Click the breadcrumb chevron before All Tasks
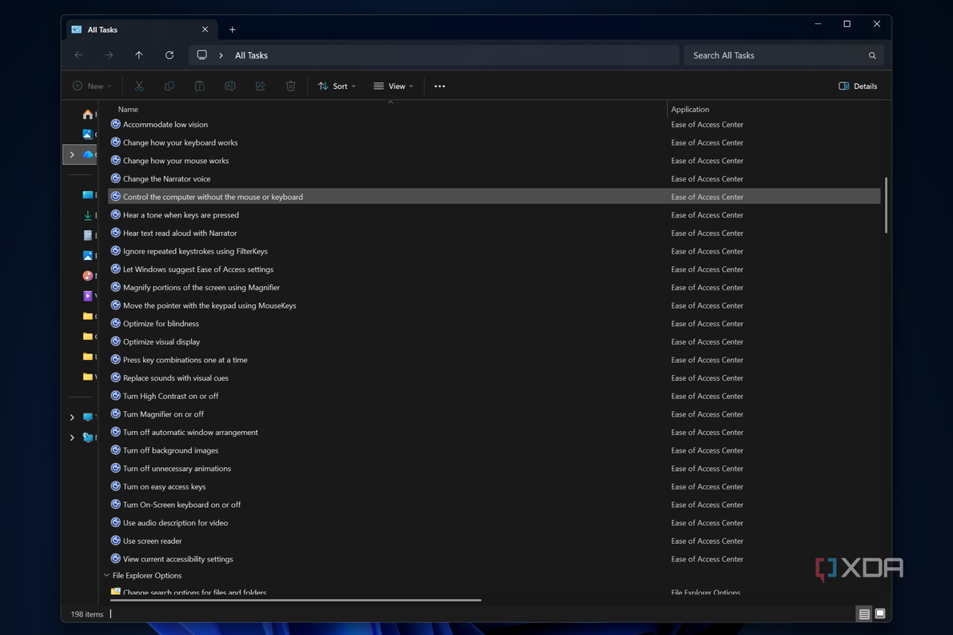 tap(221, 55)
